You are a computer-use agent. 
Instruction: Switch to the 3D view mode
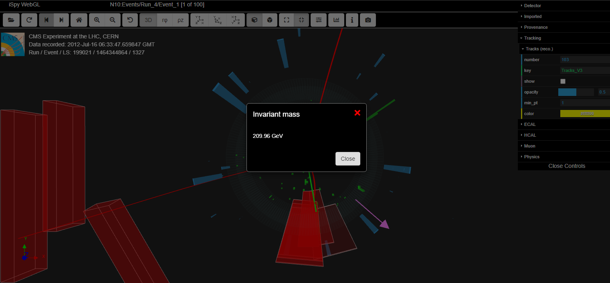[x=148, y=20]
